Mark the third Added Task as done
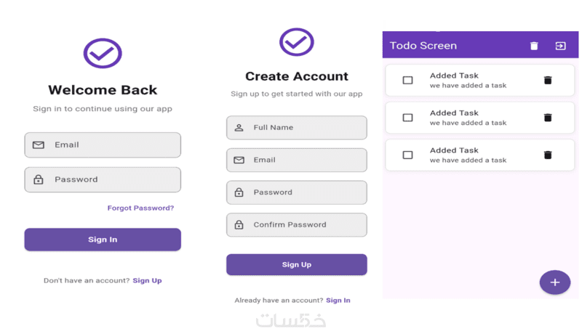Viewport: 582px width, 334px height. [407, 155]
